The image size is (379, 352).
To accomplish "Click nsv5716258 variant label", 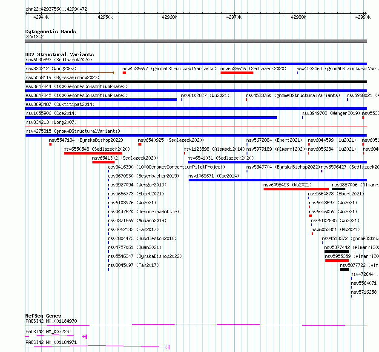I will [364, 292].
